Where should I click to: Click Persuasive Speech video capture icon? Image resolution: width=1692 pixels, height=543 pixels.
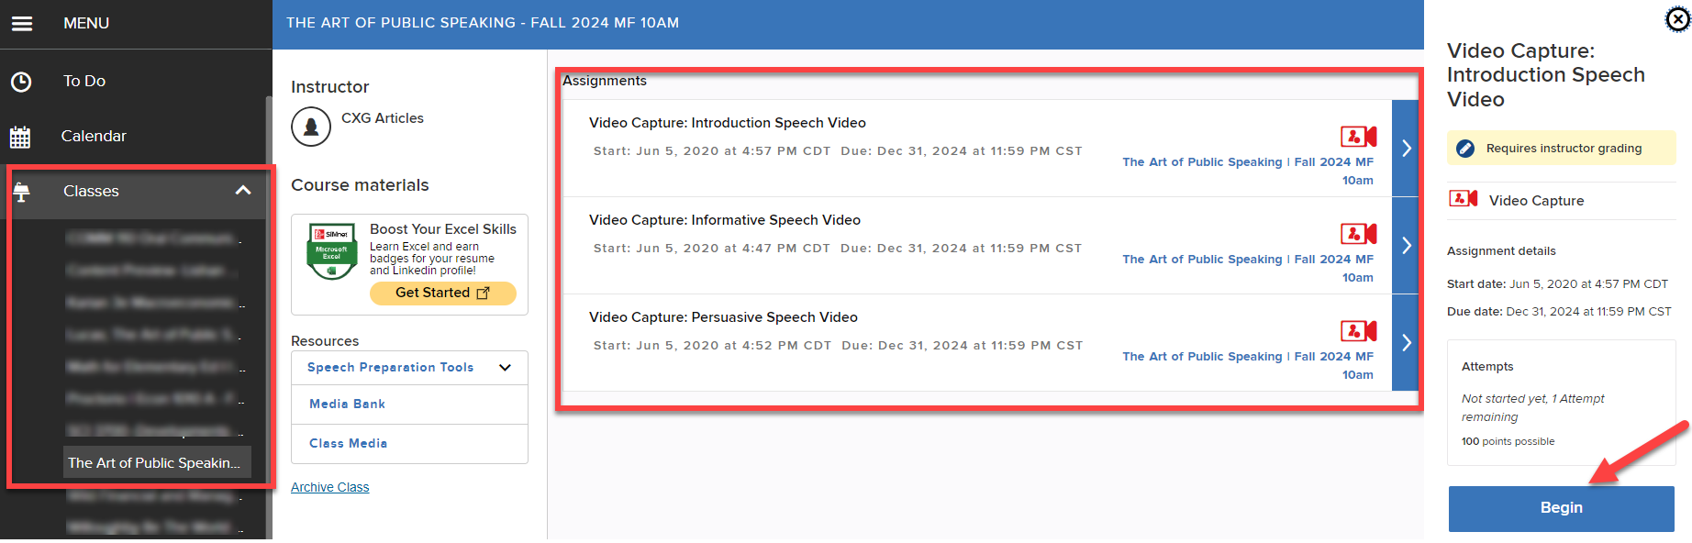click(x=1358, y=331)
